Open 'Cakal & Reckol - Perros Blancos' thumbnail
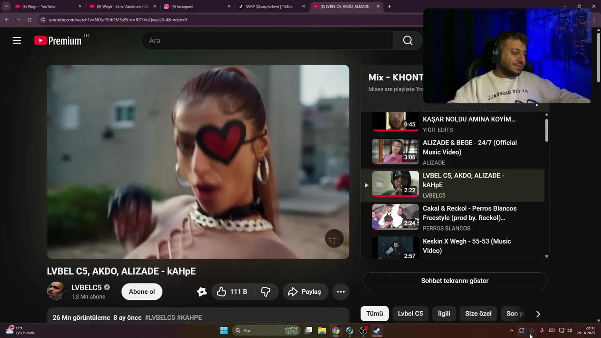This screenshot has height=338, width=601. [395, 217]
